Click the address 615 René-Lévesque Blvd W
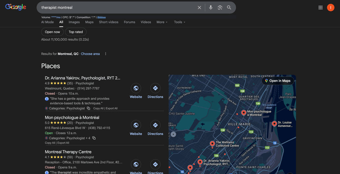 [65, 128]
